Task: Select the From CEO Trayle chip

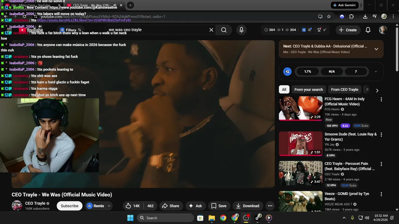Action: pyautogui.click(x=344, y=90)
